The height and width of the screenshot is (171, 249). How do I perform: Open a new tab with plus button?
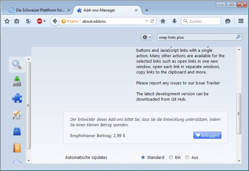click(x=147, y=10)
